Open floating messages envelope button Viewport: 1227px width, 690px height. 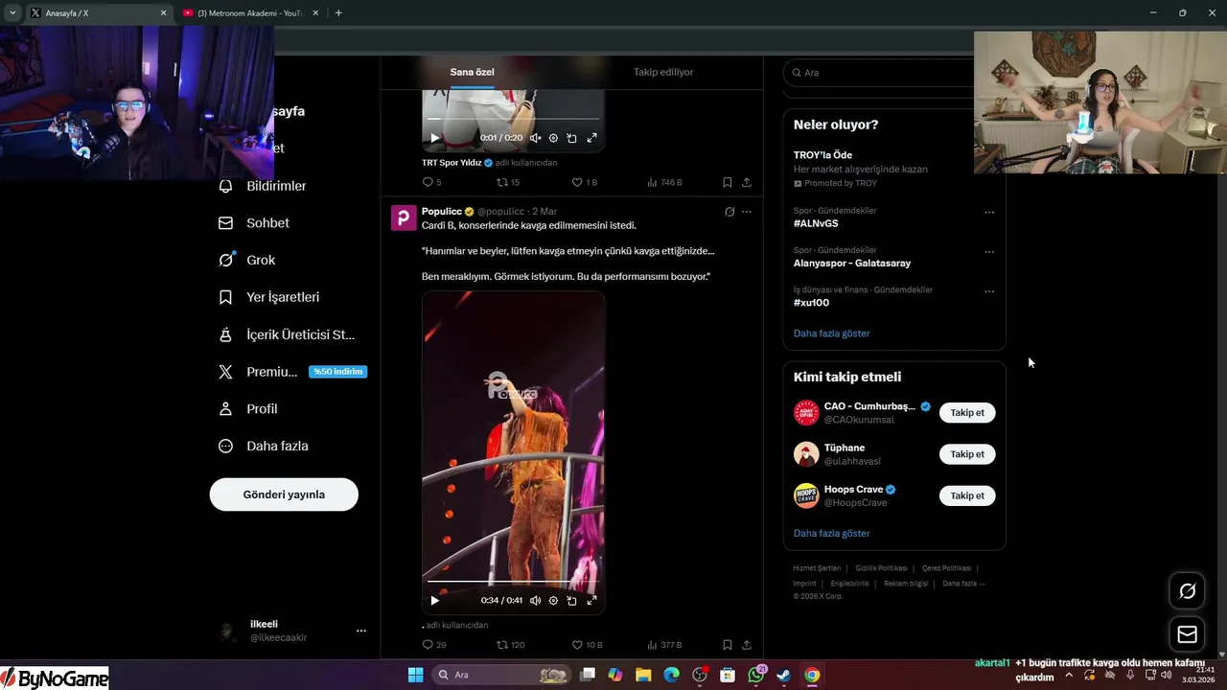(1187, 634)
